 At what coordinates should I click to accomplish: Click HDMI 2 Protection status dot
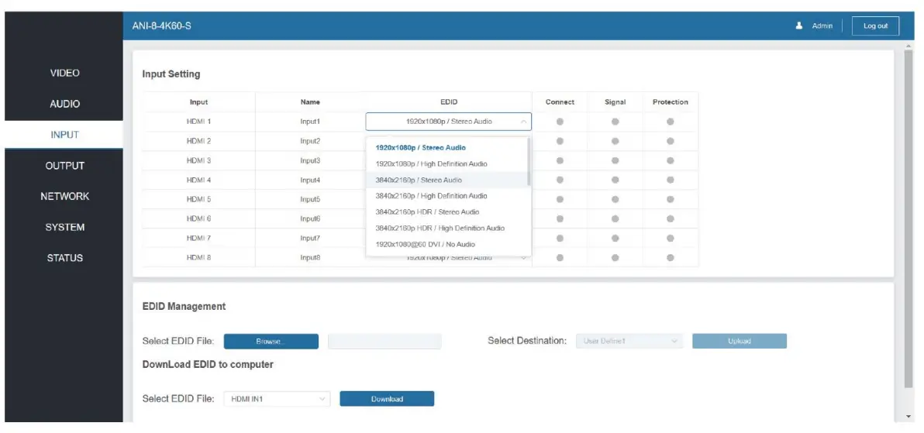point(670,141)
